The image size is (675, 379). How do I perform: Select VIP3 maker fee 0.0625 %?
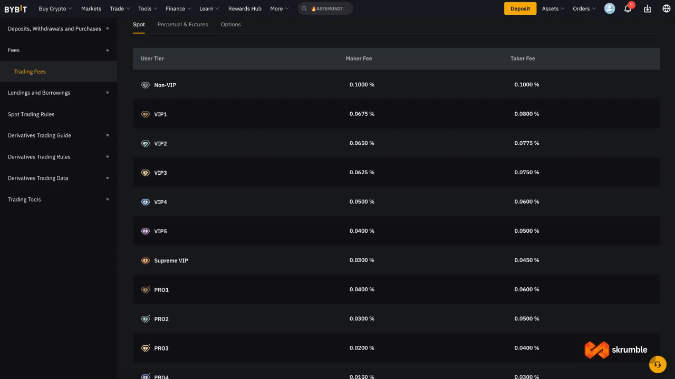click(362, 172)
